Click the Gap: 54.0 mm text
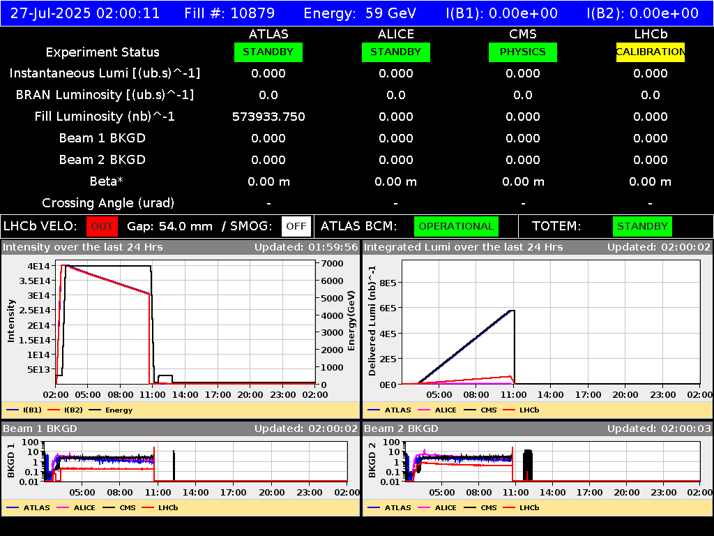Screen dimensions: 714x536 click(x=169, y=226)
